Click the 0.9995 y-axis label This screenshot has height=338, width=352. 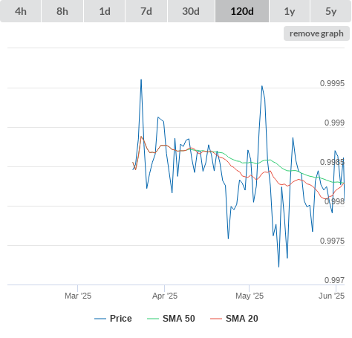click(x=332, y=83)
